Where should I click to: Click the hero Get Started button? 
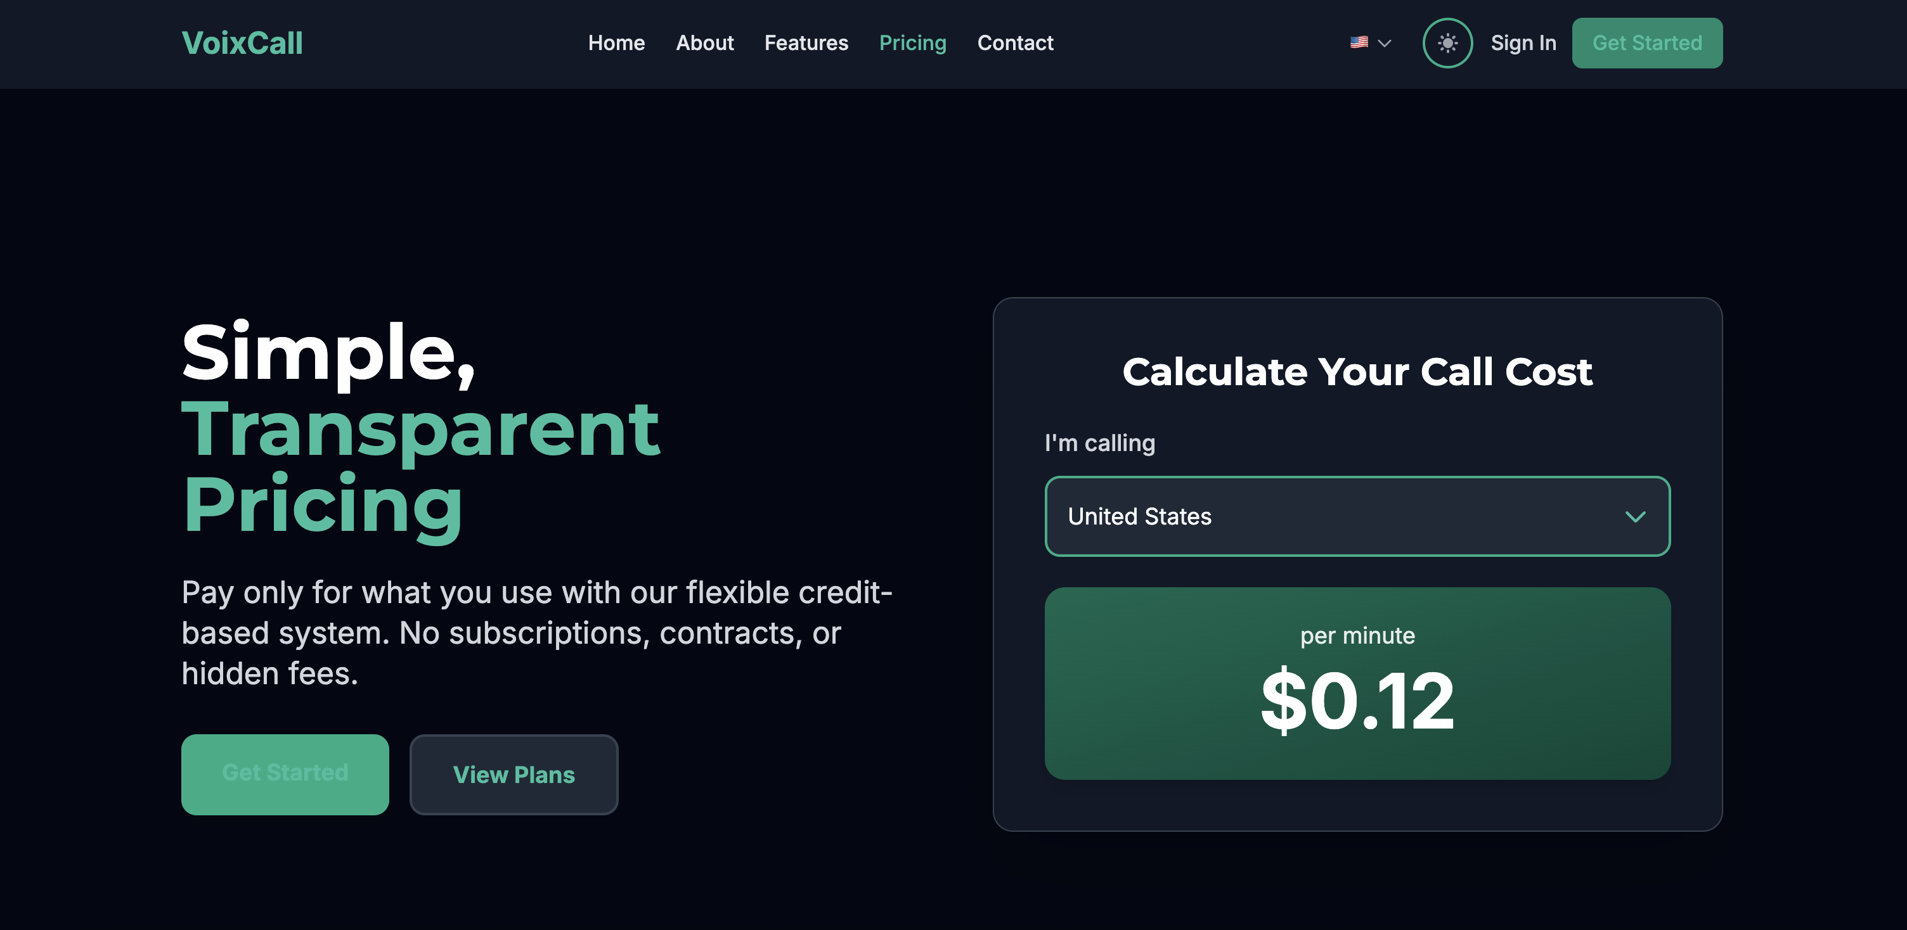click(284, 774)
